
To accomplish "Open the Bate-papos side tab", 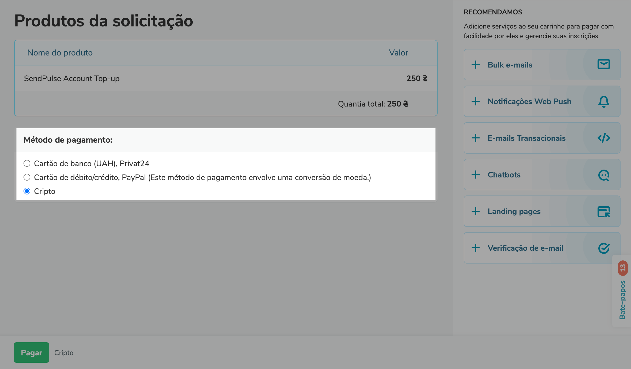I will coord(622,300).
